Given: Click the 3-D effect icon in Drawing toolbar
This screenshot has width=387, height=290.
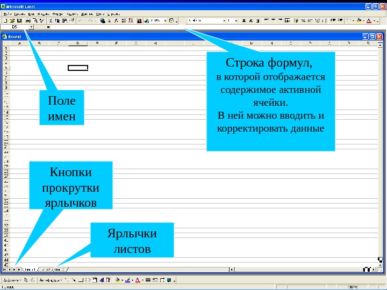Looking at the screenshot, I should 169,280.
